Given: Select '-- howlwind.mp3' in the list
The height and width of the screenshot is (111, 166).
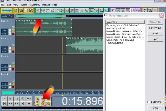Looking at the screenshot, I should [115, 43].
